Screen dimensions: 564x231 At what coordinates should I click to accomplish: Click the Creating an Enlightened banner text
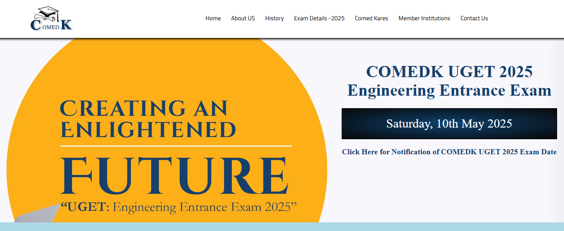148,119
